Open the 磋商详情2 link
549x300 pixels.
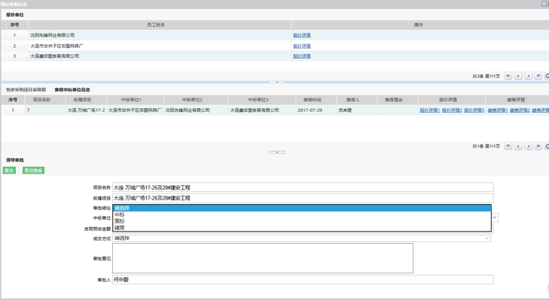tap(520, 110)
